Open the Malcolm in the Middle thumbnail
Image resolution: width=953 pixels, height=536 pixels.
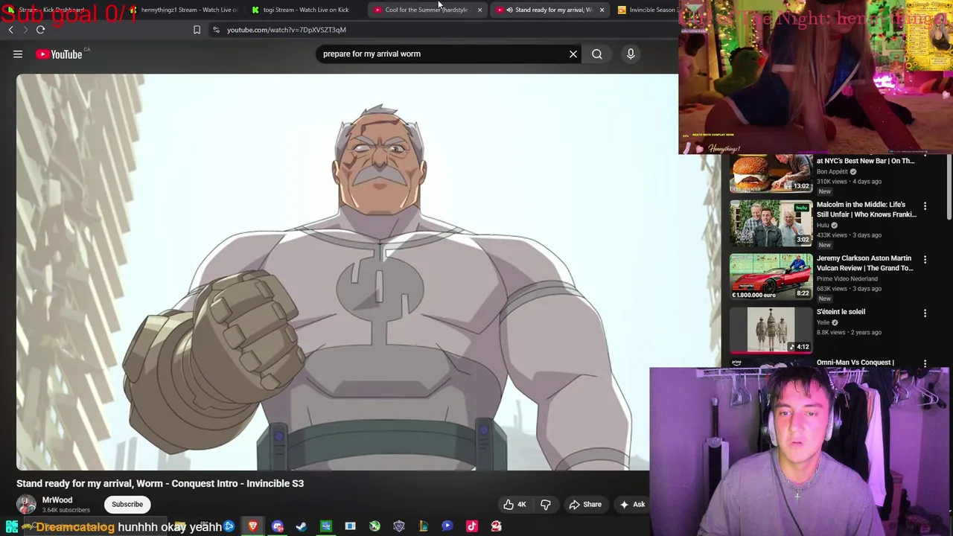point(771,223)
